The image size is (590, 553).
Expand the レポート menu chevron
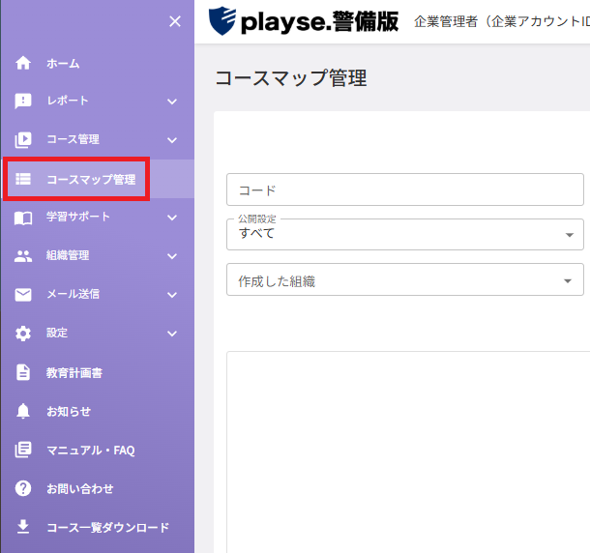[x=172, y=102]
